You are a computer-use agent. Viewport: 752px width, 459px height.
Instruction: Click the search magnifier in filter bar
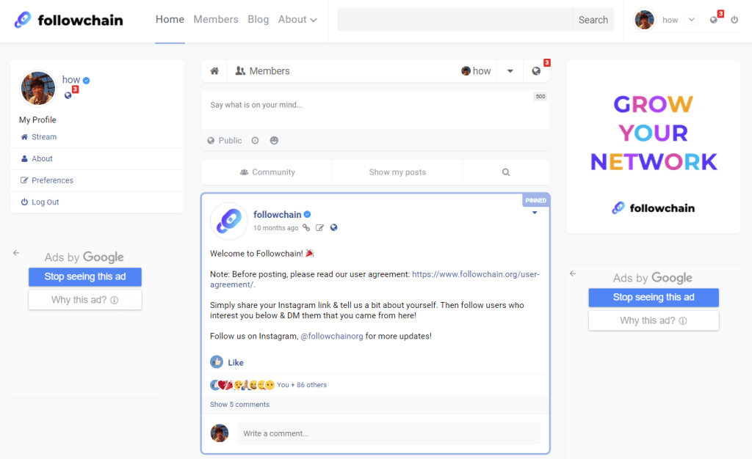pos(506,172)
